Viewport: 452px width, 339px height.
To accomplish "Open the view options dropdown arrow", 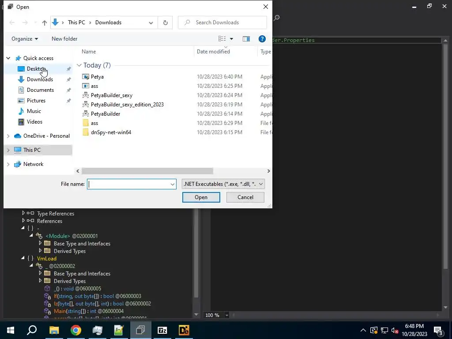I will click(x=231, y=39).
